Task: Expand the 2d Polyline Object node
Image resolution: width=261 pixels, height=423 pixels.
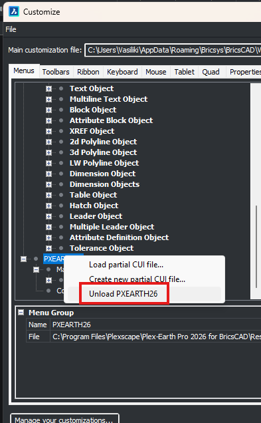Action: [x=48, y=142]
